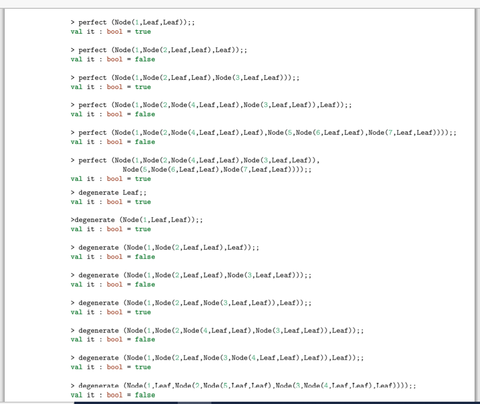Click the 'Leaf' keyword in the degenerate Leaf call
This screenshot has width=480, height=404.
click(132, 192)
